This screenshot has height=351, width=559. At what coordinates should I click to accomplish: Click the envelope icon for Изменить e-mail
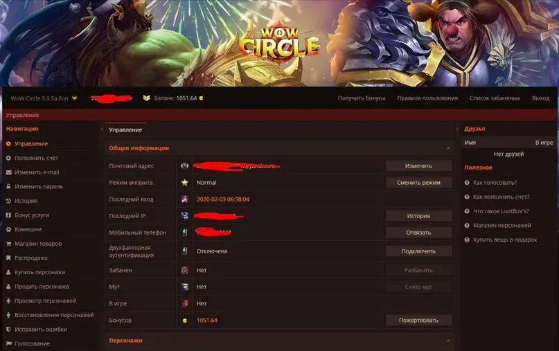tap(8, 172)
